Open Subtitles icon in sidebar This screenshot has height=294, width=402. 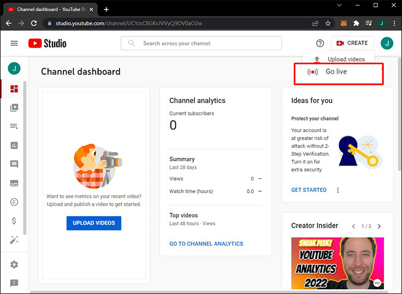coord(14,183)
